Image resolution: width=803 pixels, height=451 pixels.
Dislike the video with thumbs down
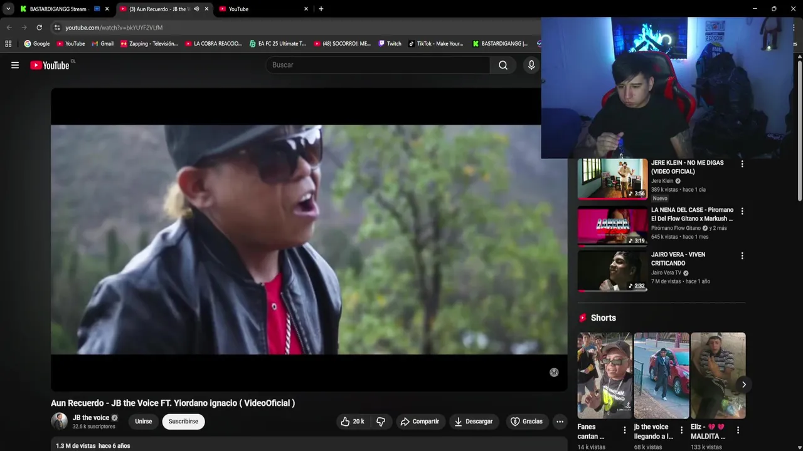tap(380, 422)
